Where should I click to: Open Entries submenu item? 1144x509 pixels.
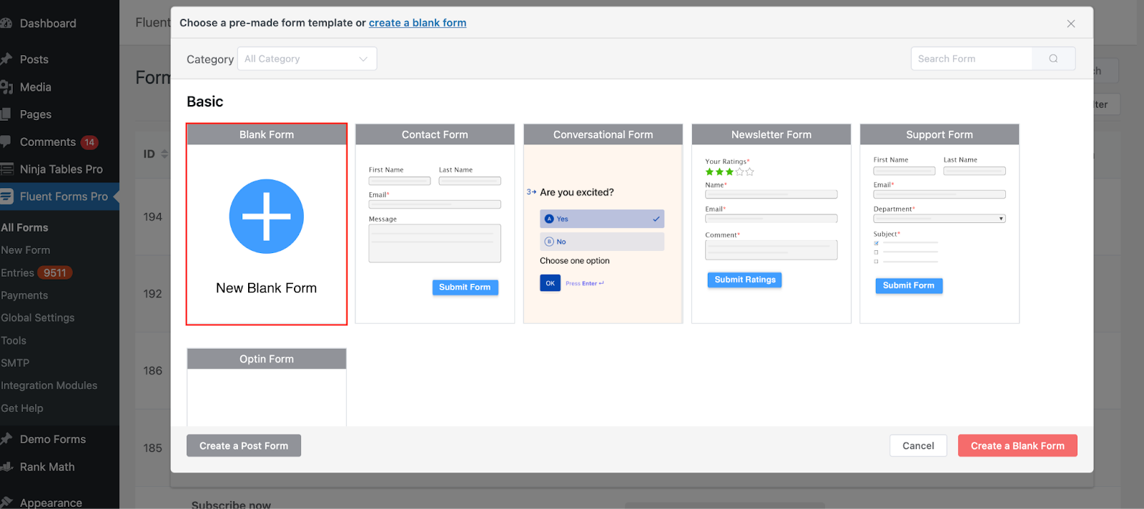17,273
